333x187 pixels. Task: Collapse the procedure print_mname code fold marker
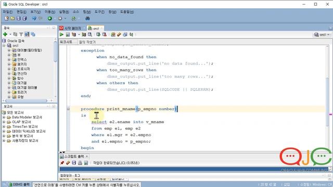point(68,109)
